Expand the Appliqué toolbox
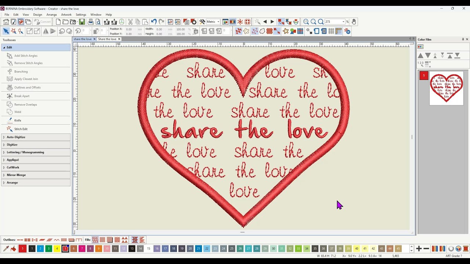Image resolution: width=470 pixels, height=264 pixels. click(36, 160)
